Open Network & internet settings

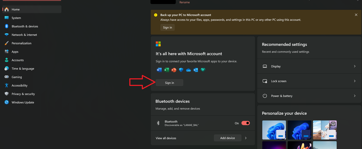tap(24, 35)
